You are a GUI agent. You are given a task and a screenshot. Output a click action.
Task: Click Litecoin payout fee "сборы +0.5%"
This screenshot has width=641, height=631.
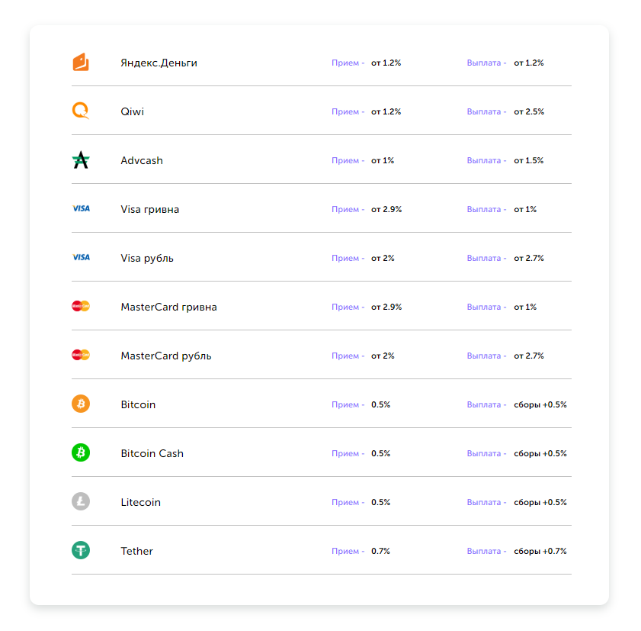[x=540, y=502]
